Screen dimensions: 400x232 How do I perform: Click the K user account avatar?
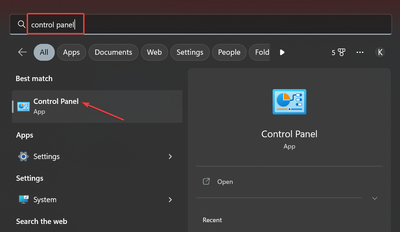[x=380, y=52]
